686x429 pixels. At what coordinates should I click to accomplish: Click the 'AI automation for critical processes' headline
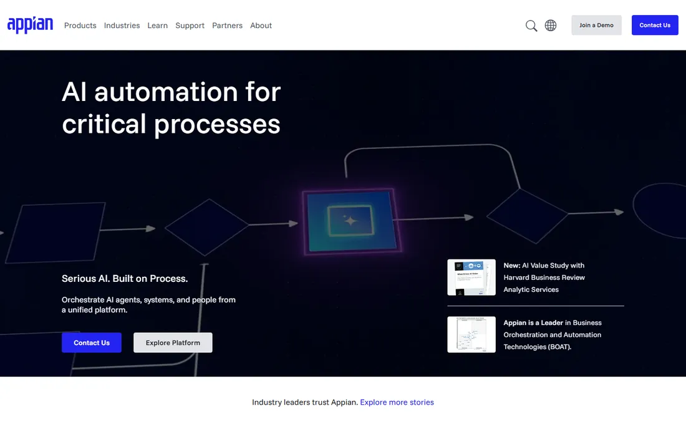point(171,108)
